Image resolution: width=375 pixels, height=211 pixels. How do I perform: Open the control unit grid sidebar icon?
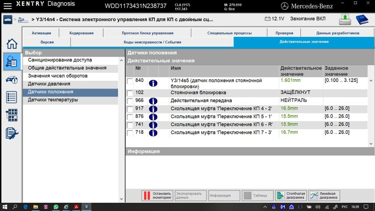pos(12,115)
